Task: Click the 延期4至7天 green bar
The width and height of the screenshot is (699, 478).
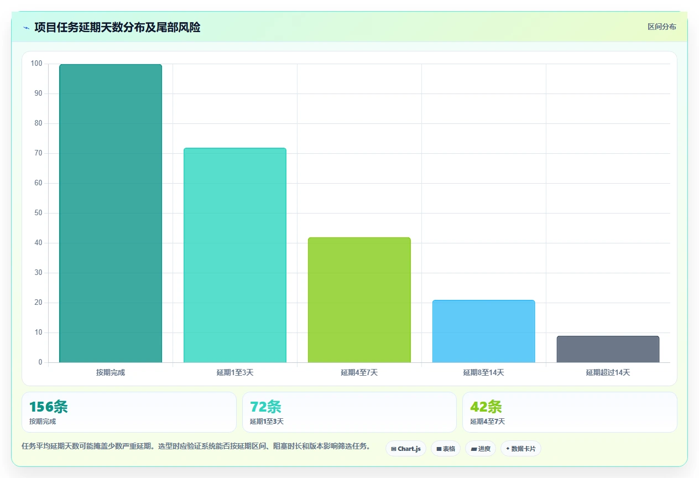Action: tap(359, 300)
